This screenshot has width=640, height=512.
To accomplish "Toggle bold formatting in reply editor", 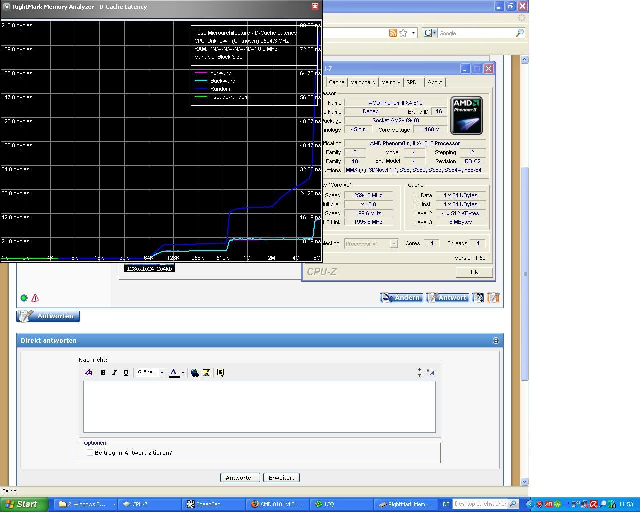I will 103,373.
